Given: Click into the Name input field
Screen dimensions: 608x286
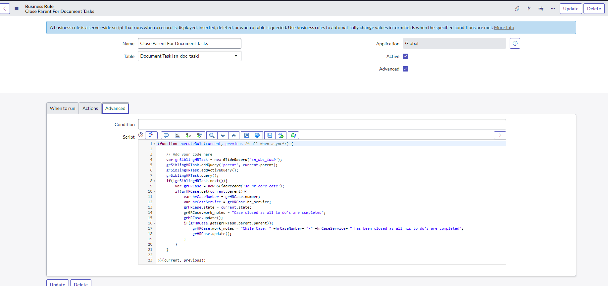Looking at the screenshot, I should pyautogui.click(x=189, y=43).
